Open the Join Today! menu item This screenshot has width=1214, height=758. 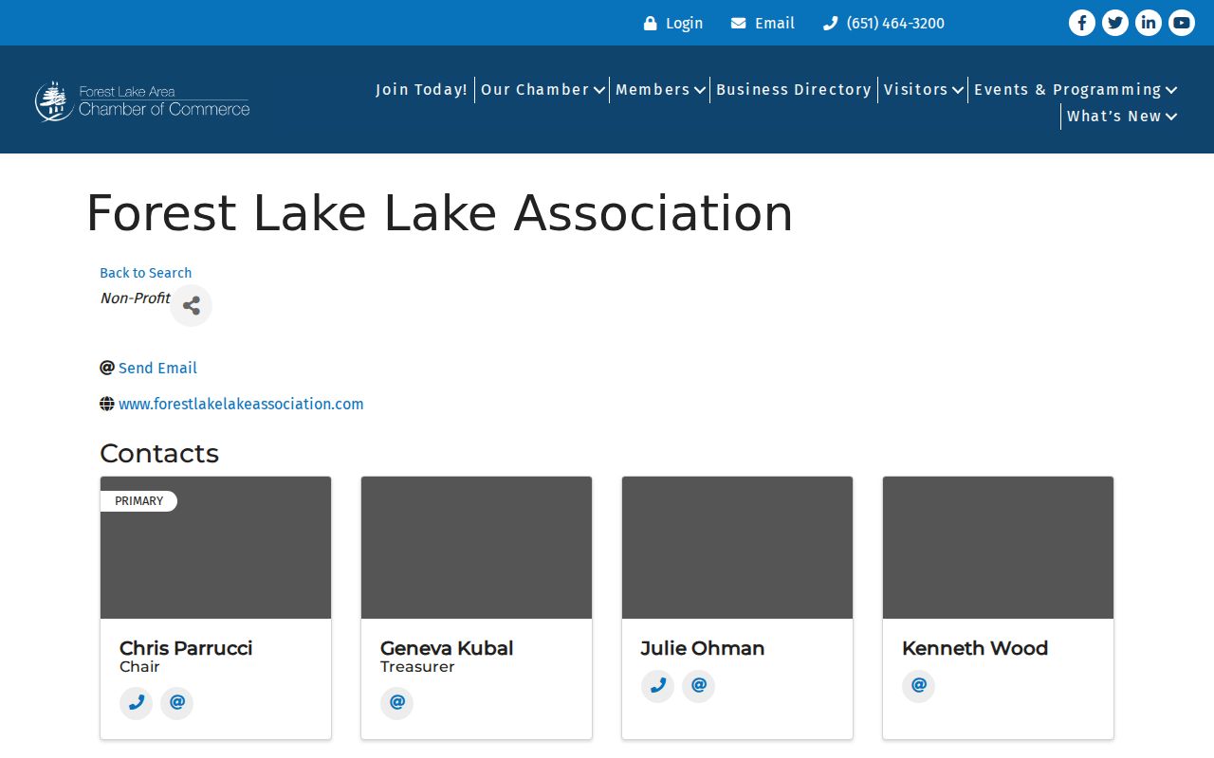click(422, 90)
